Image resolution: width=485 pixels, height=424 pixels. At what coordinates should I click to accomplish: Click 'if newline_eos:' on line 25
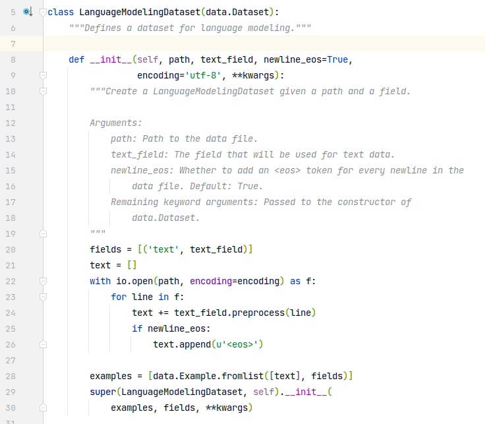[171, 328]
